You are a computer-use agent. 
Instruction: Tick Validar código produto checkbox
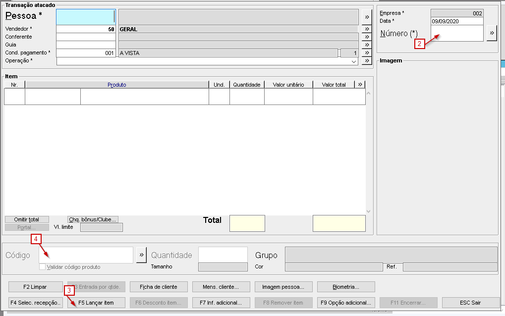tap(42, 267)
